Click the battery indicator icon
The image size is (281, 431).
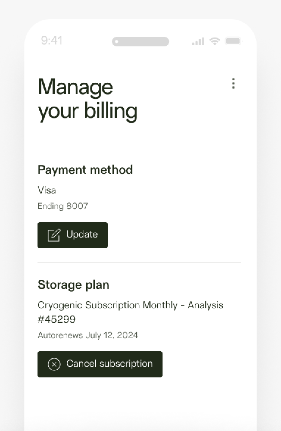coord(234,41)
